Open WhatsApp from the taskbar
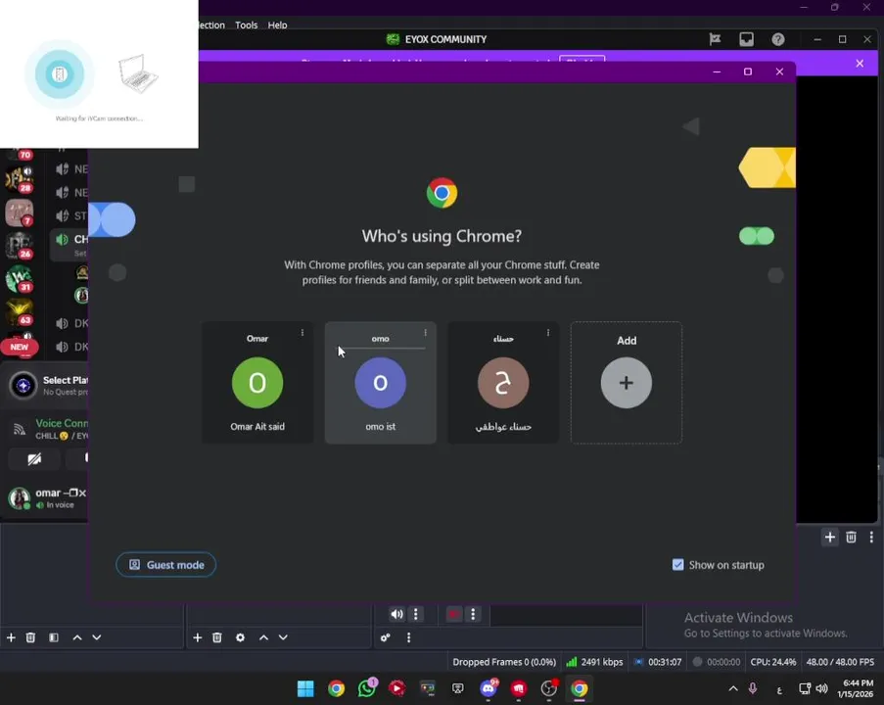This screenshot has height=705, width=884. 366,688
